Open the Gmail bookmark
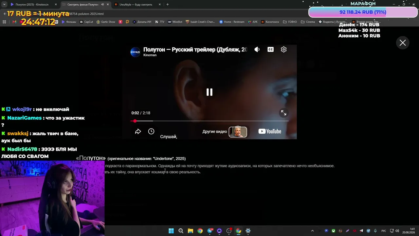 click(x=14, y=22)
